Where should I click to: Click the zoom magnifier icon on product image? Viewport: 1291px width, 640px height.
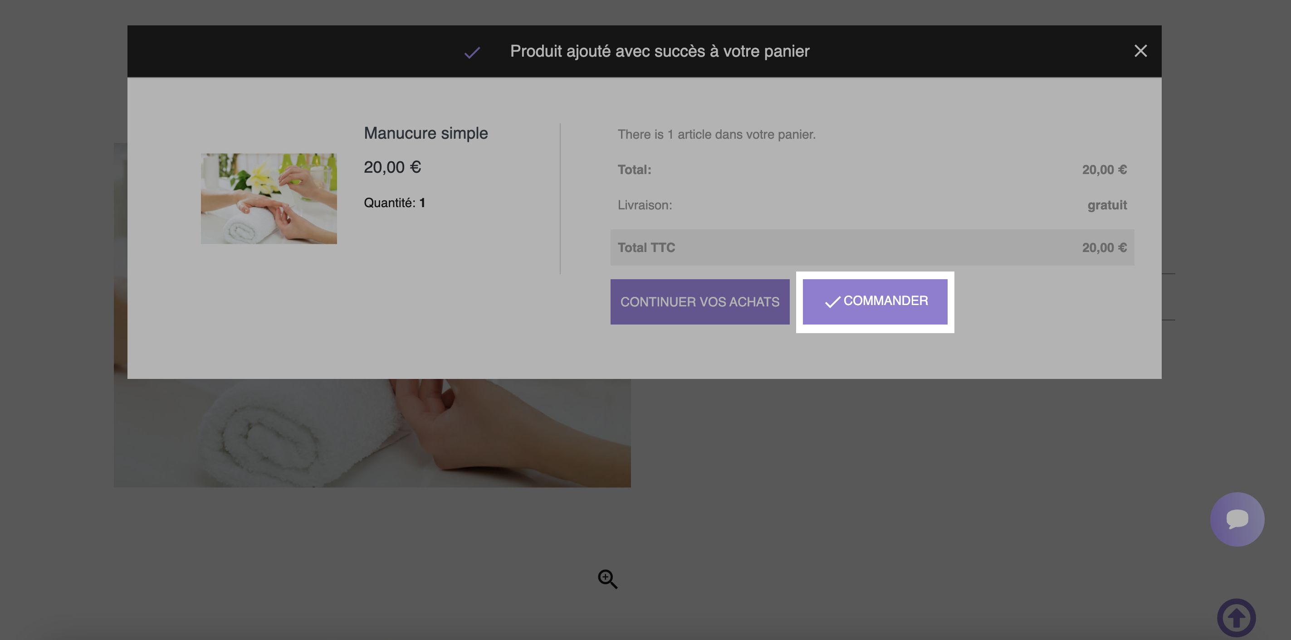click(607, 578)
